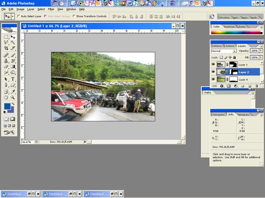
Task: Select Layer 4 in Layers panel
Action: click(x=244, y=79)
